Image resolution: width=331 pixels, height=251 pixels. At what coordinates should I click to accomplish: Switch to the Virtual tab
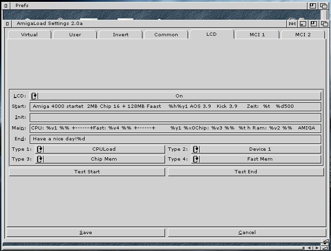pos(29,35)
